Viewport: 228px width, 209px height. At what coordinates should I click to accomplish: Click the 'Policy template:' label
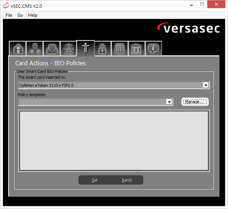tap(32, 95)
